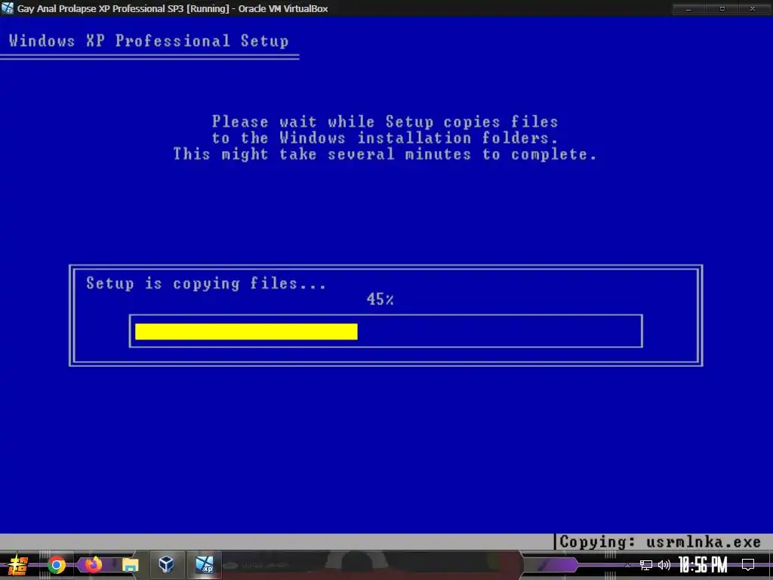Open Firefox from the taskbar

pyautogui.click(x=93, y=565)
